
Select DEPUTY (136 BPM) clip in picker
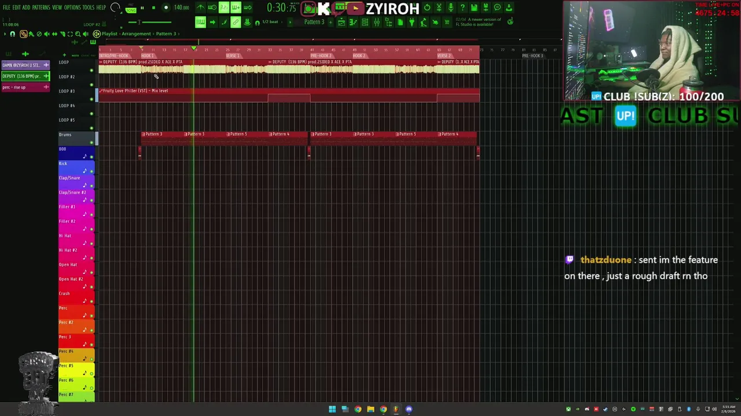click(x=25, y=76)
